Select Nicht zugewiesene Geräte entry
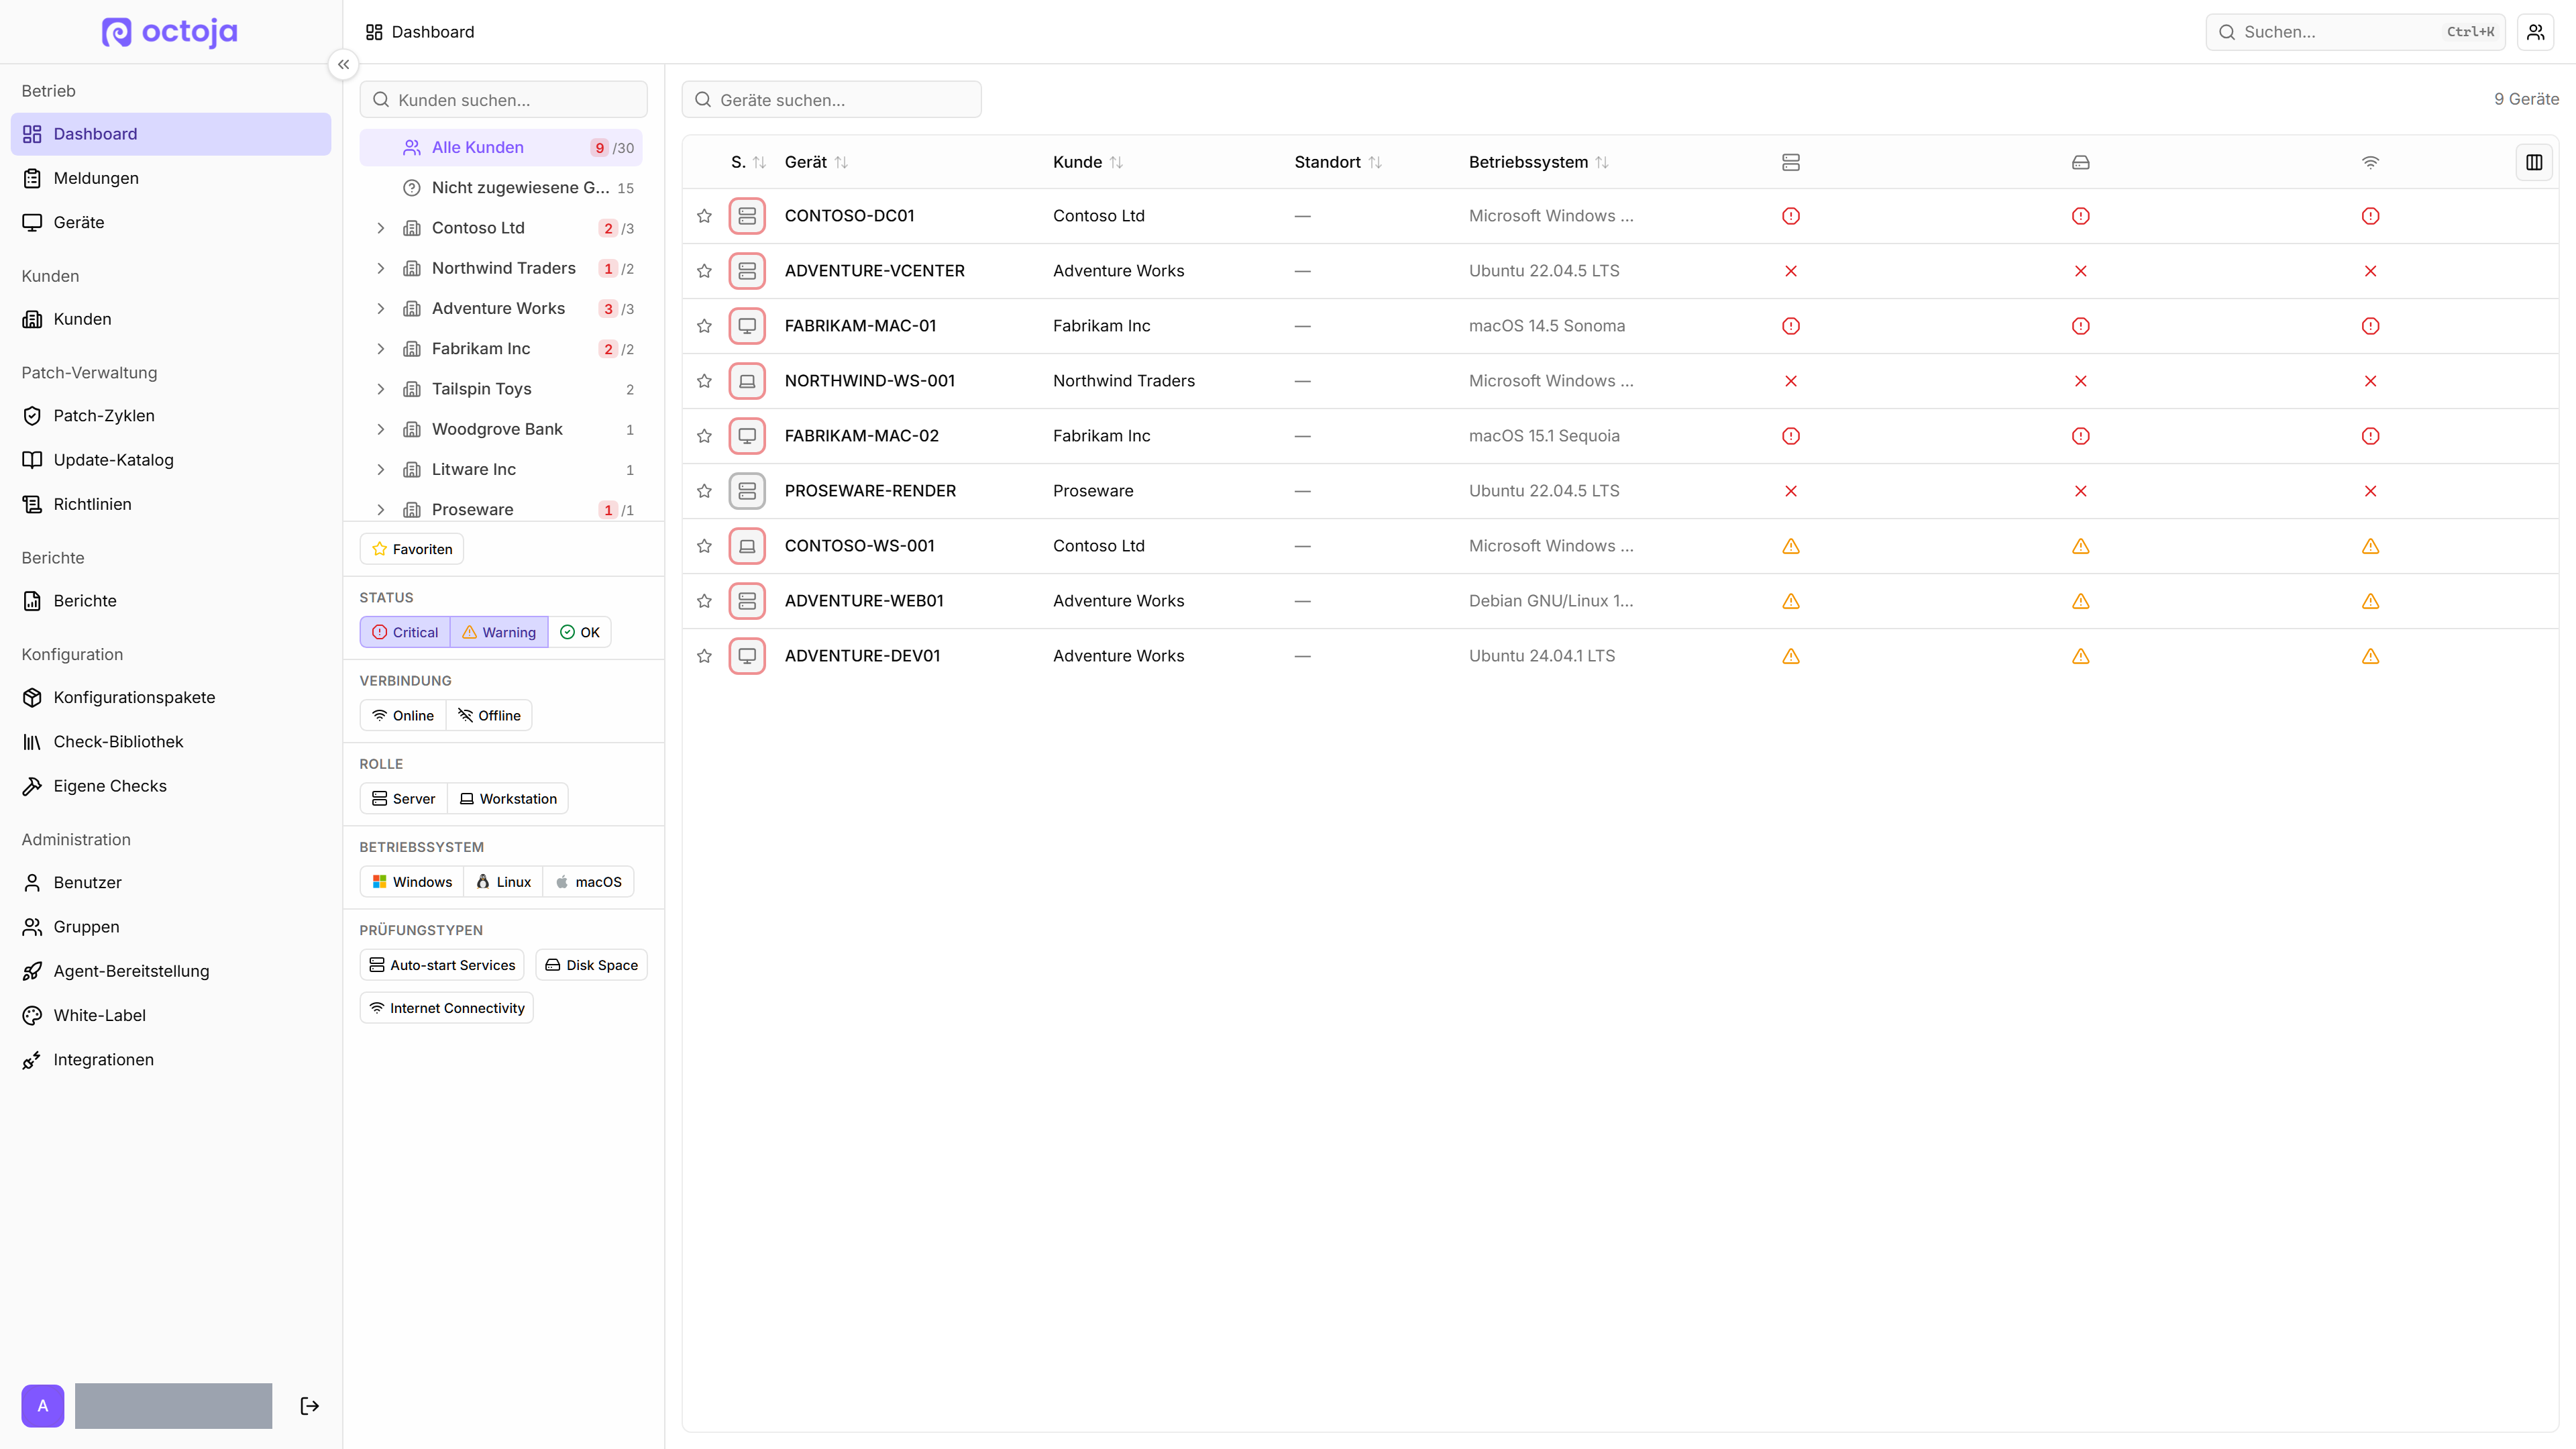 point(501,188)
